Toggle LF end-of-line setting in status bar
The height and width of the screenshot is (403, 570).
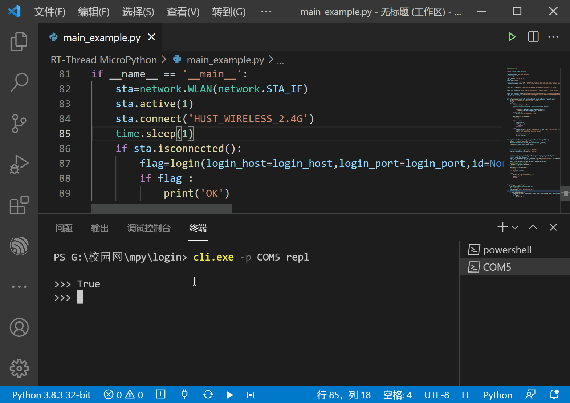coord(466,395)
